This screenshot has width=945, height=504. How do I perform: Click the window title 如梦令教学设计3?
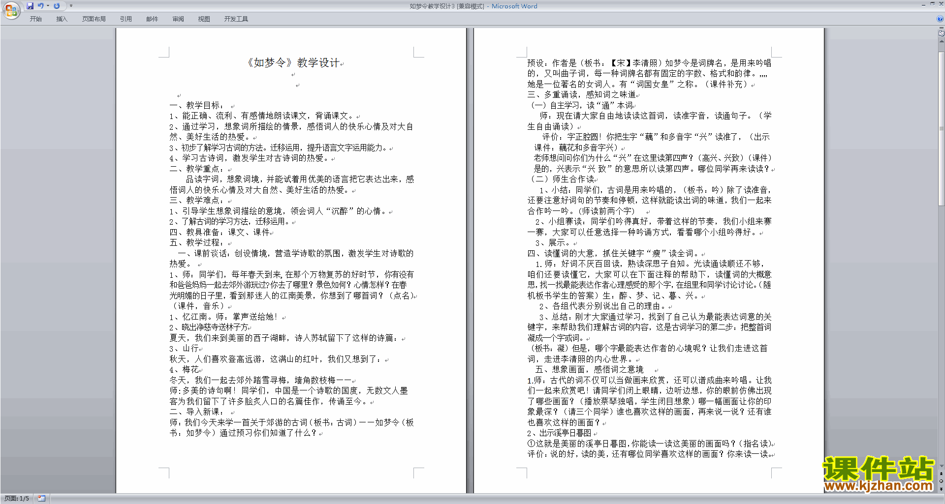(x=432, y=6)
